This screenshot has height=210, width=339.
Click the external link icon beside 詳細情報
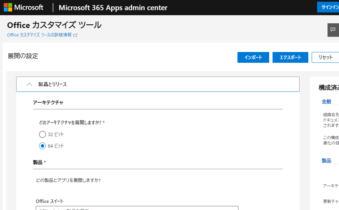(75, 35)
